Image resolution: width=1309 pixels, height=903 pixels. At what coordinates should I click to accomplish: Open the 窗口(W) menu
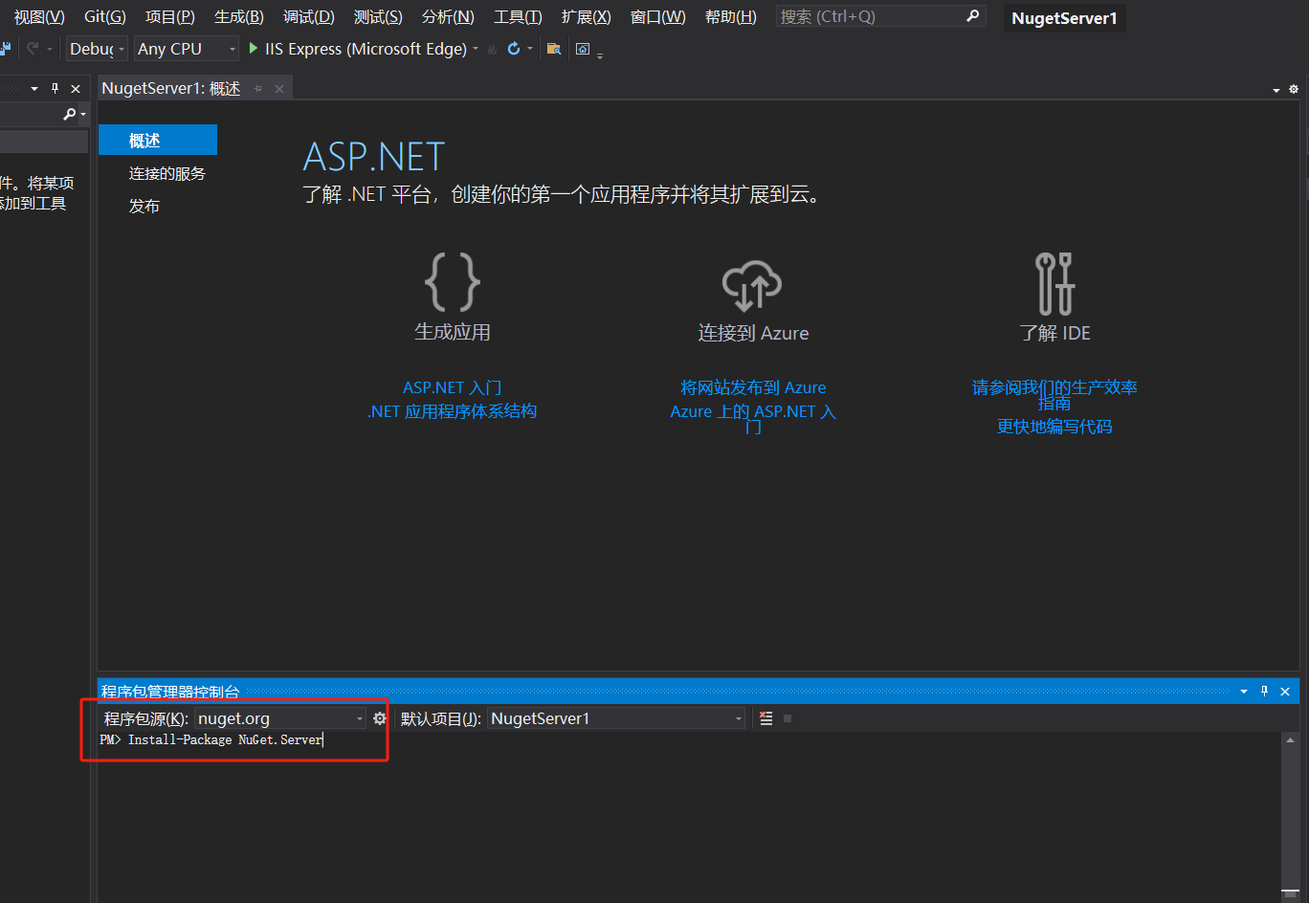658,16
